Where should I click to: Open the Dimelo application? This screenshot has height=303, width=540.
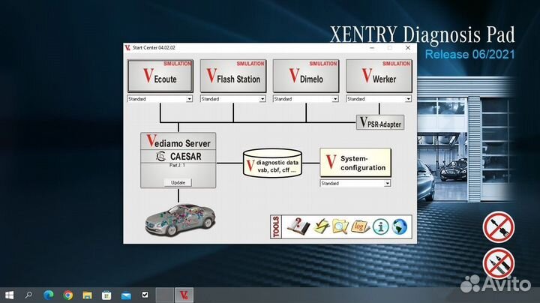[306, 76]
